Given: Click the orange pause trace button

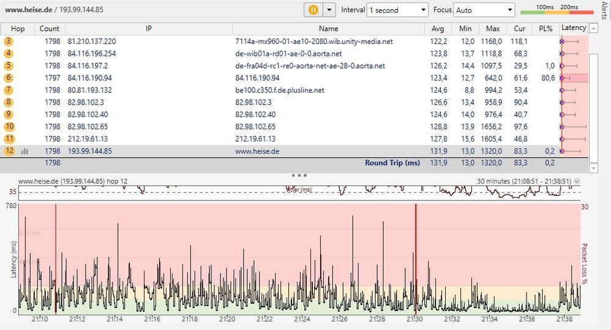Looking at the screenshot, I should pos(313,10).
